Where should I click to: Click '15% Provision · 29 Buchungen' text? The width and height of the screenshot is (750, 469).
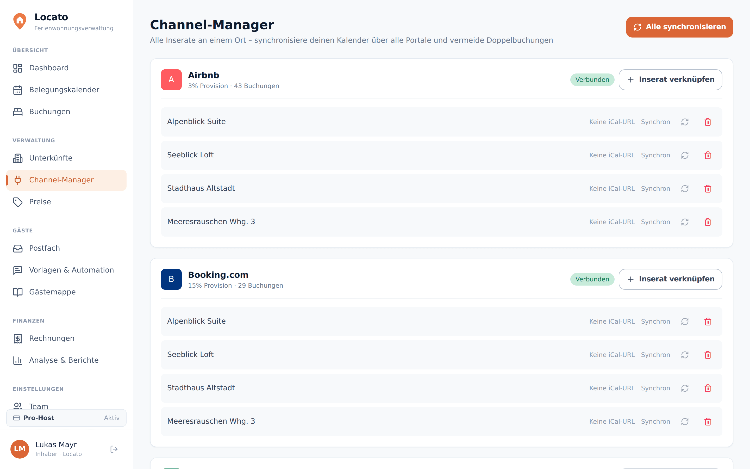235,285
